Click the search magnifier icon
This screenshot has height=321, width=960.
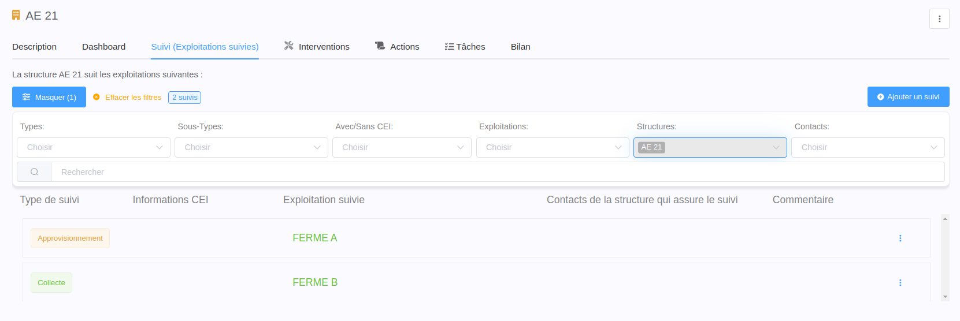pos(34,172)
